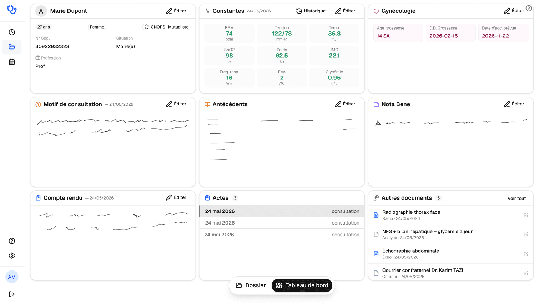Open the history clock icon in sidebar
This screenshot has height=304, width=539.
12,32
